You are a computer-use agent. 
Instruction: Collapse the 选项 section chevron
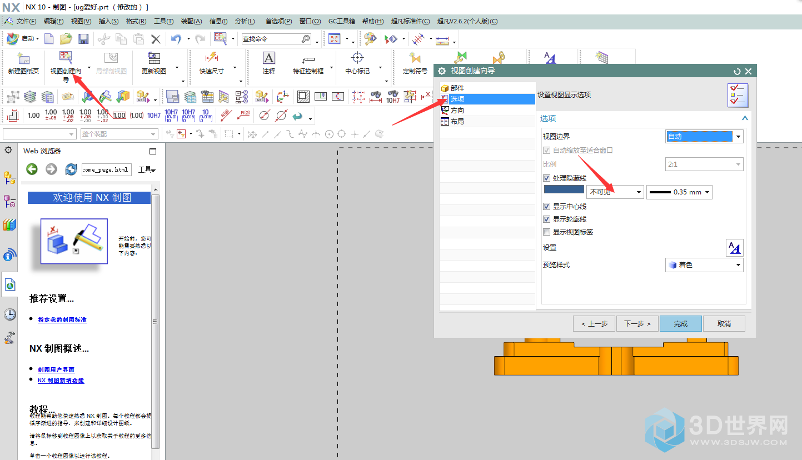click(745, 118)
